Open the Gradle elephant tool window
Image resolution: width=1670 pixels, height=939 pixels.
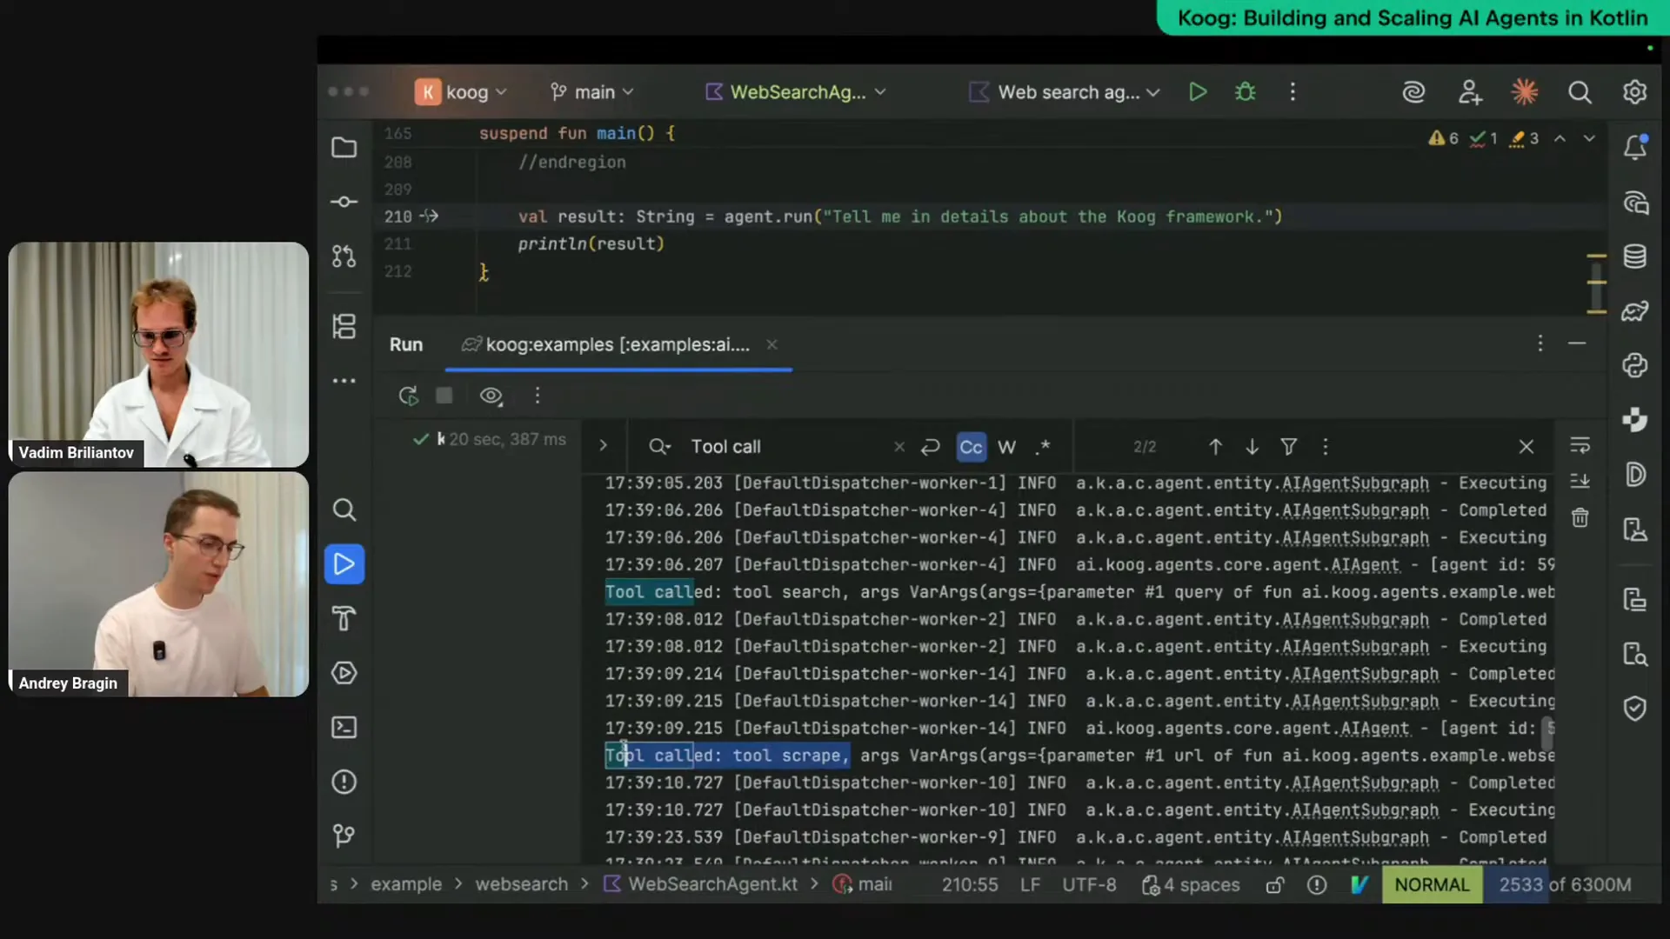pyautogui.click(x=1635, y=311)
